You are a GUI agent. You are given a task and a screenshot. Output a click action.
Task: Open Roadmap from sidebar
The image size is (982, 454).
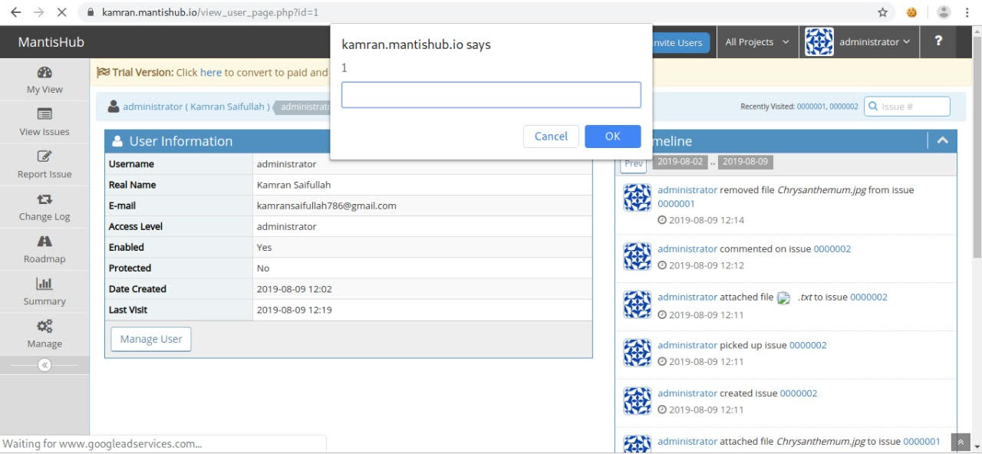click(44, 249)
